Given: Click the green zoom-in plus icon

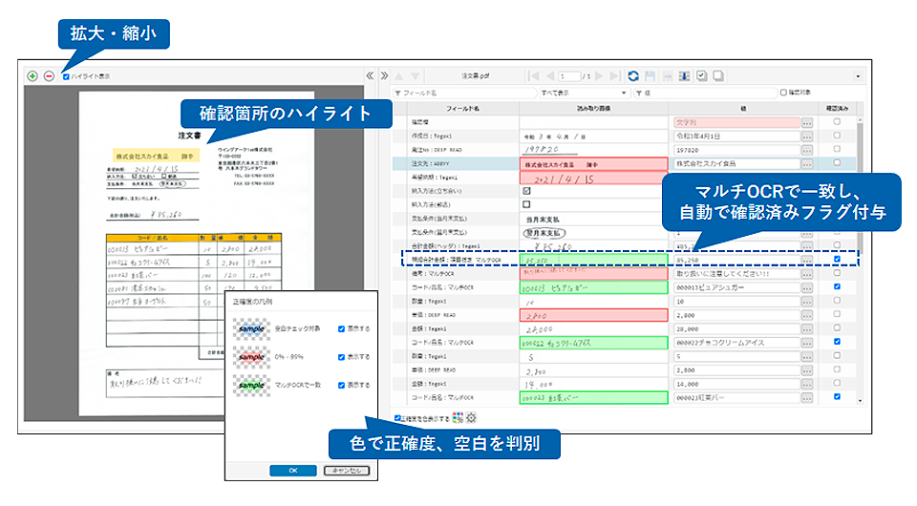Looking at the screenshot, I should (x=32, y=75).
